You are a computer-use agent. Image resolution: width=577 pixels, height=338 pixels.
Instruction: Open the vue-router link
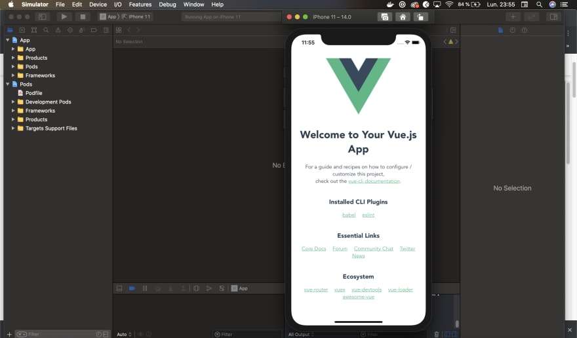pyautogui.click(x=316, y=290)
